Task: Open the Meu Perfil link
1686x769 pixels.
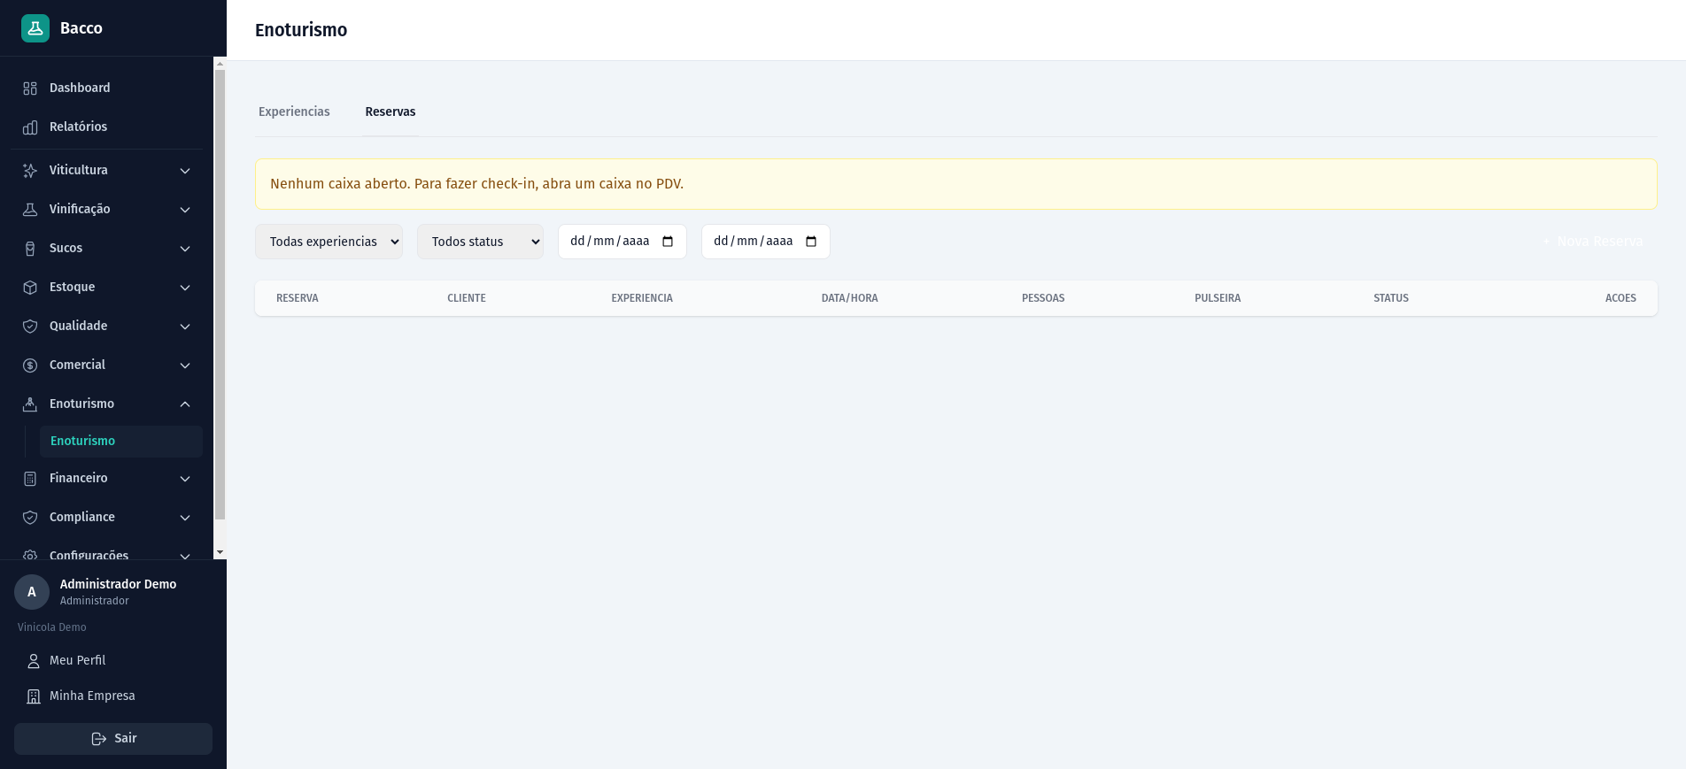Action: coord(77,660)
